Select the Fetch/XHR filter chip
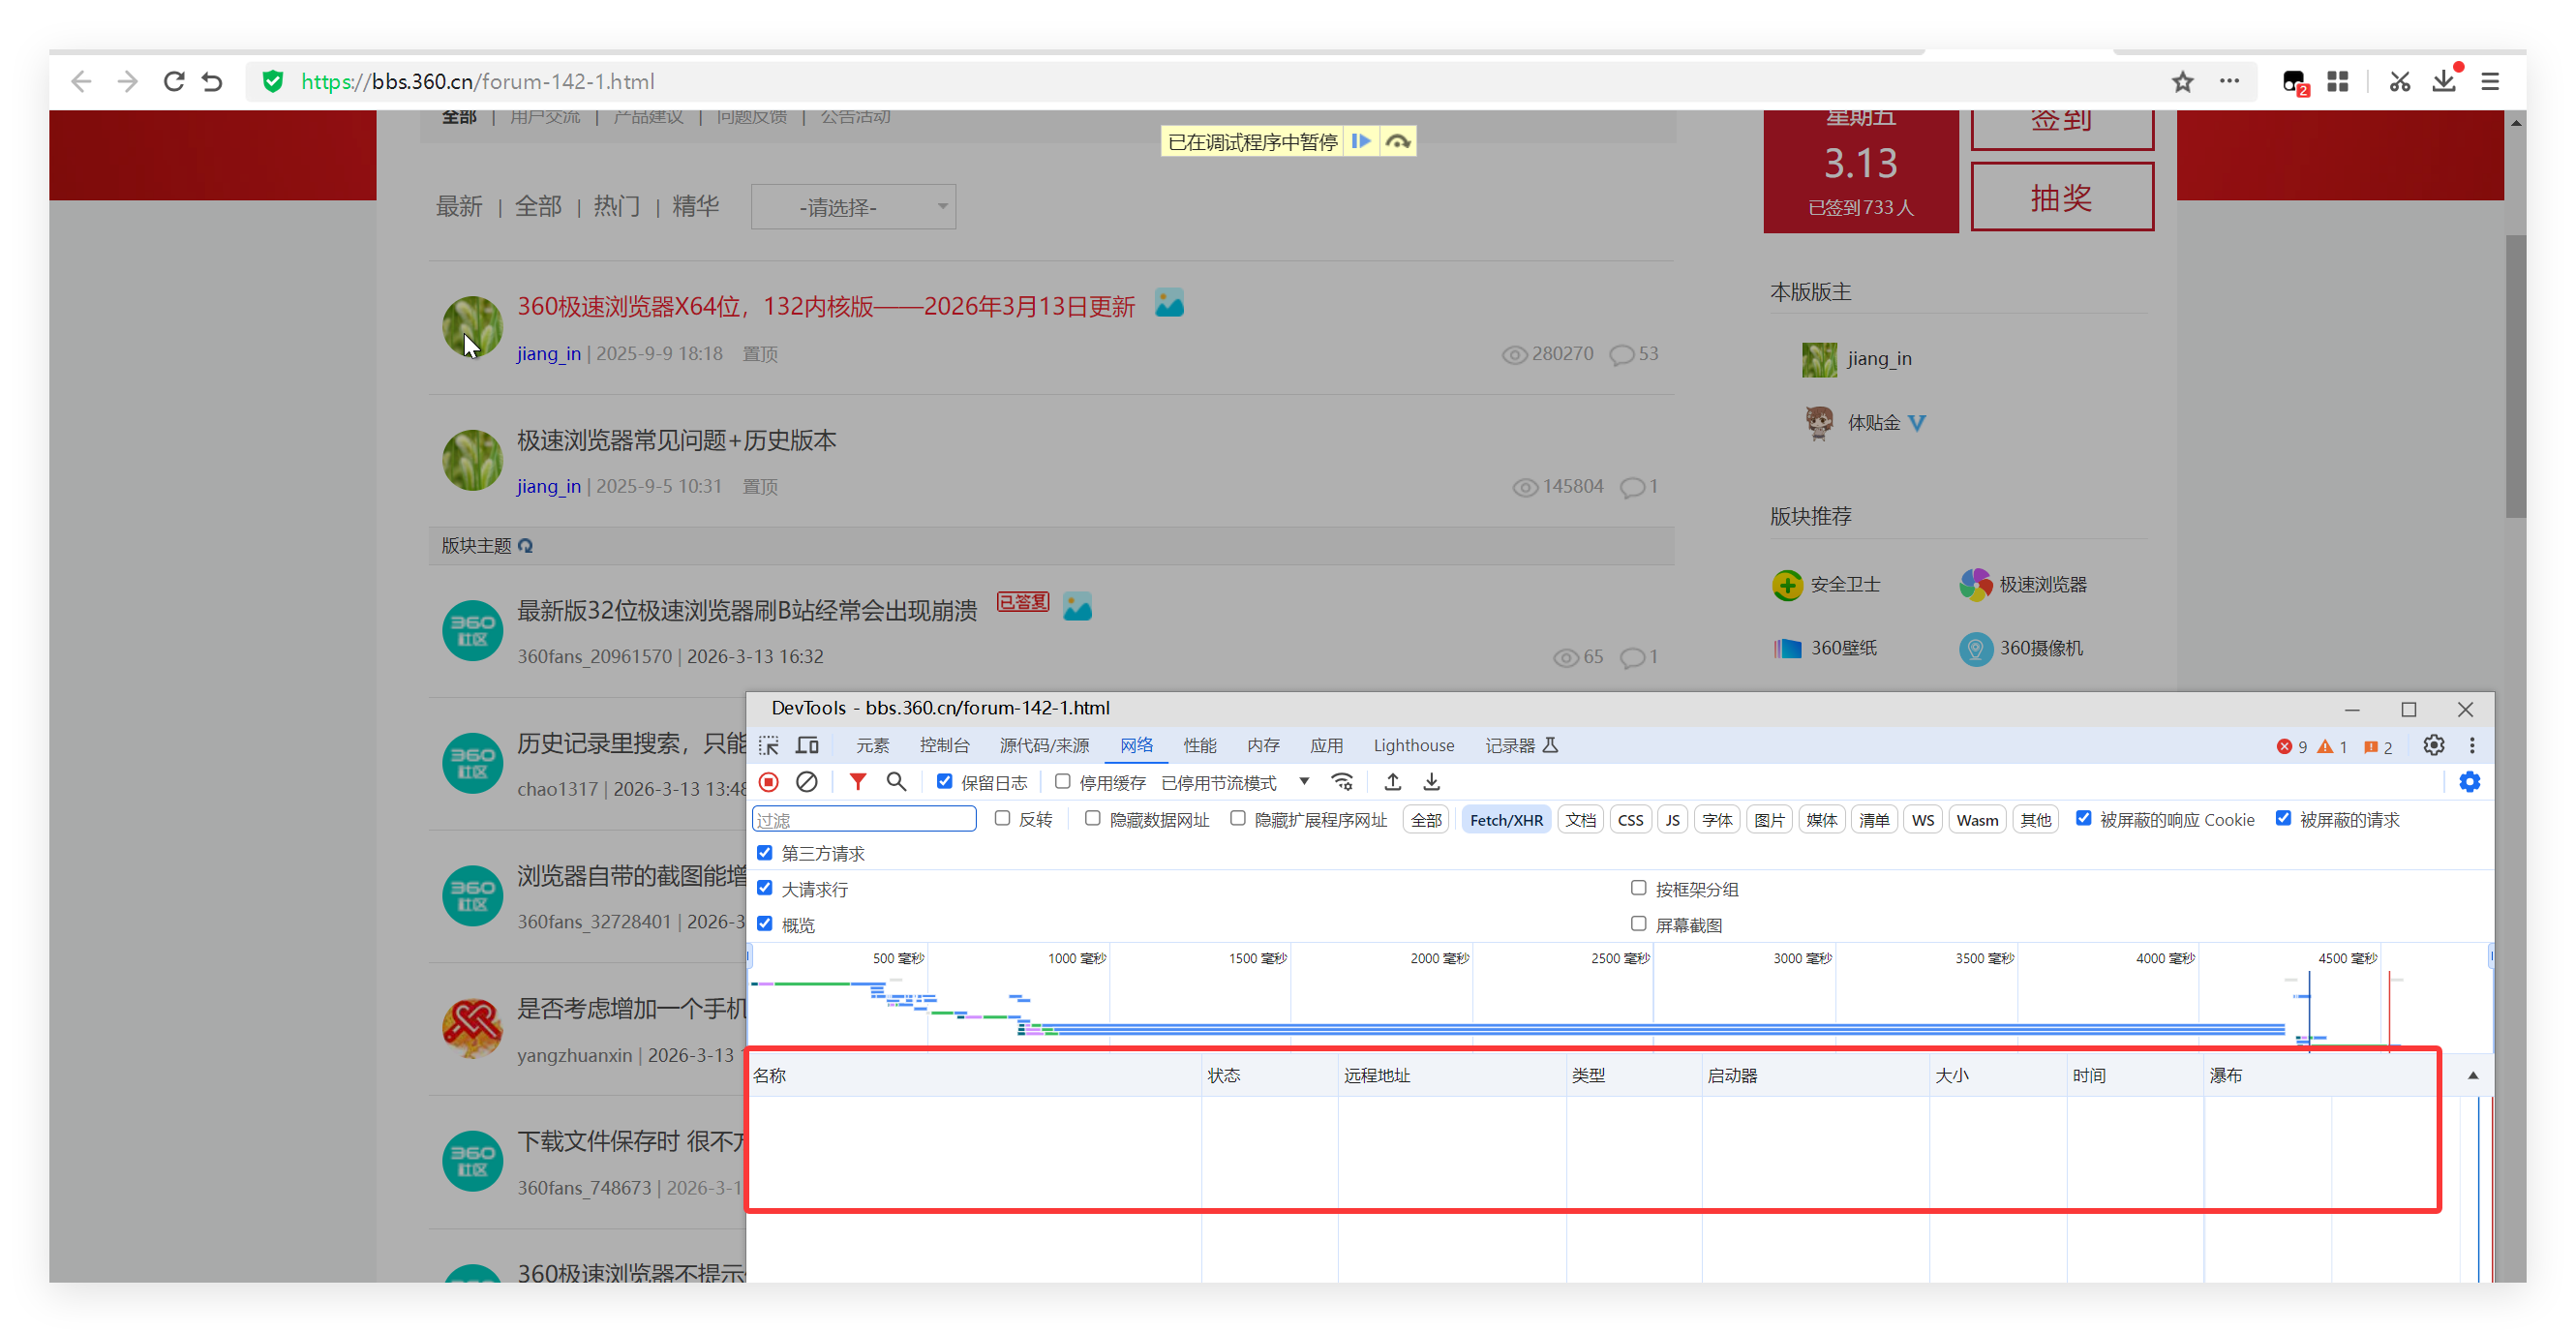 (x=1506, y=820)
